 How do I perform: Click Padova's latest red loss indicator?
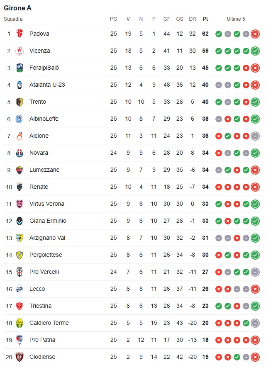click(x=255, y=34)
